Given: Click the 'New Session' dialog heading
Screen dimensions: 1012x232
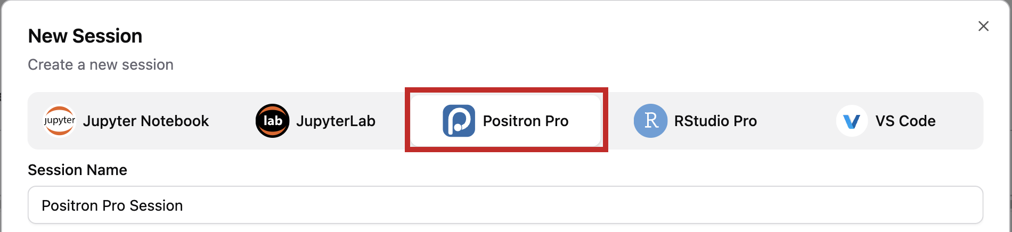Looking at the screenshot, I should [85, 36].
